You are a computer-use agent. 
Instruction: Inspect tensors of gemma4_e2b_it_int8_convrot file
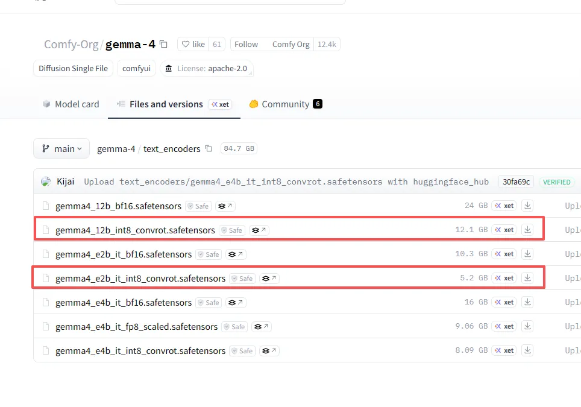[x=269, y=279]
